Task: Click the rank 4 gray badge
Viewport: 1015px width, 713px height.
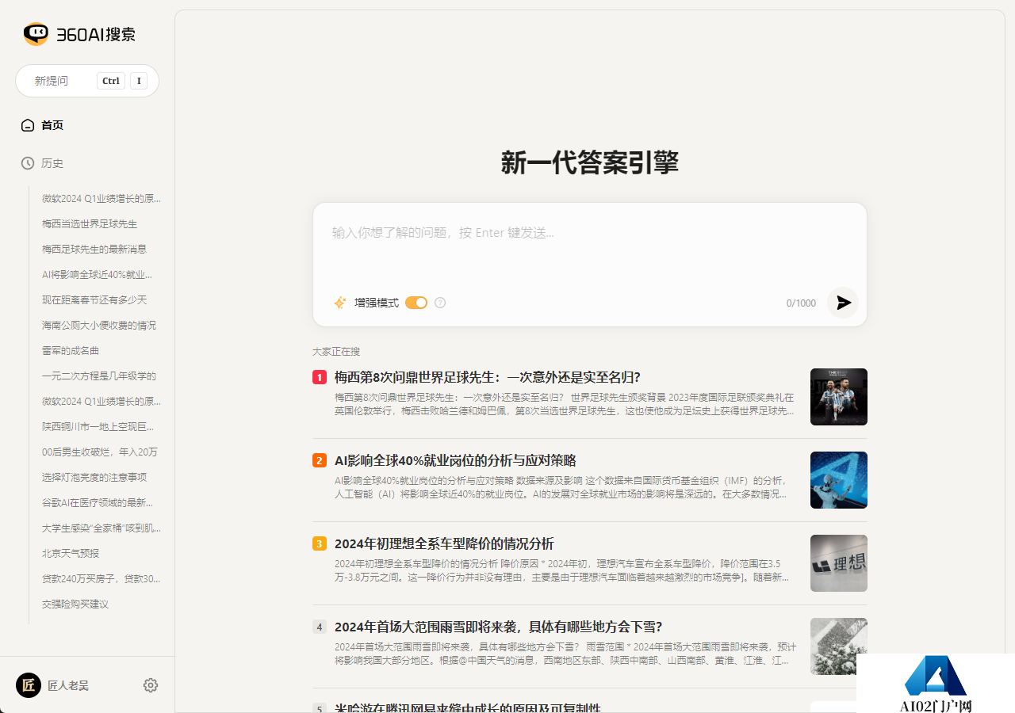Action: [x=320, y=627]
